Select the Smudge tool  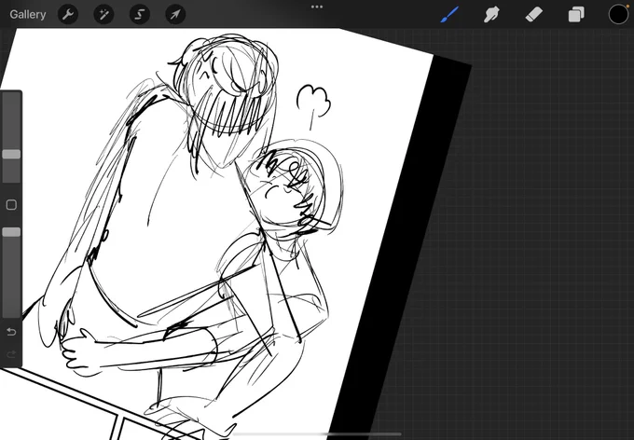(491, 15)
